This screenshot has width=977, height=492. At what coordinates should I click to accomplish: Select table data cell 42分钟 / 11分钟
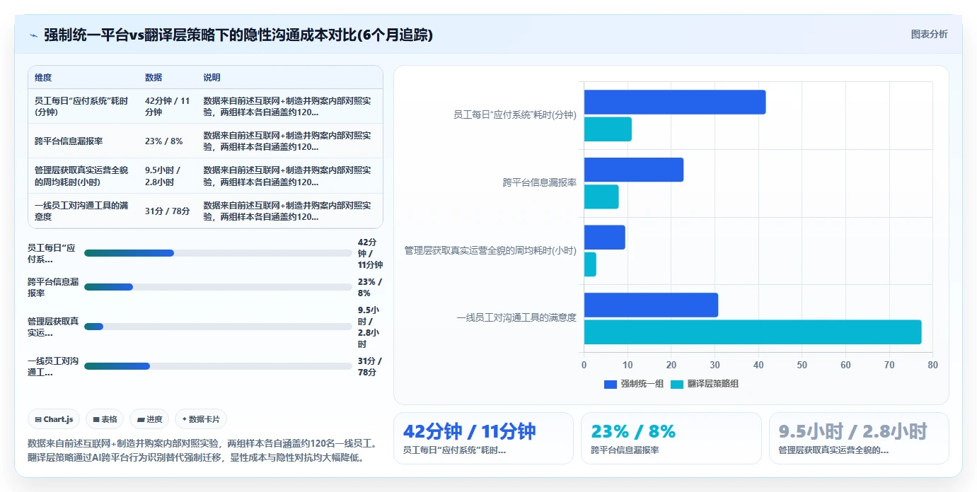pos(168,106)
